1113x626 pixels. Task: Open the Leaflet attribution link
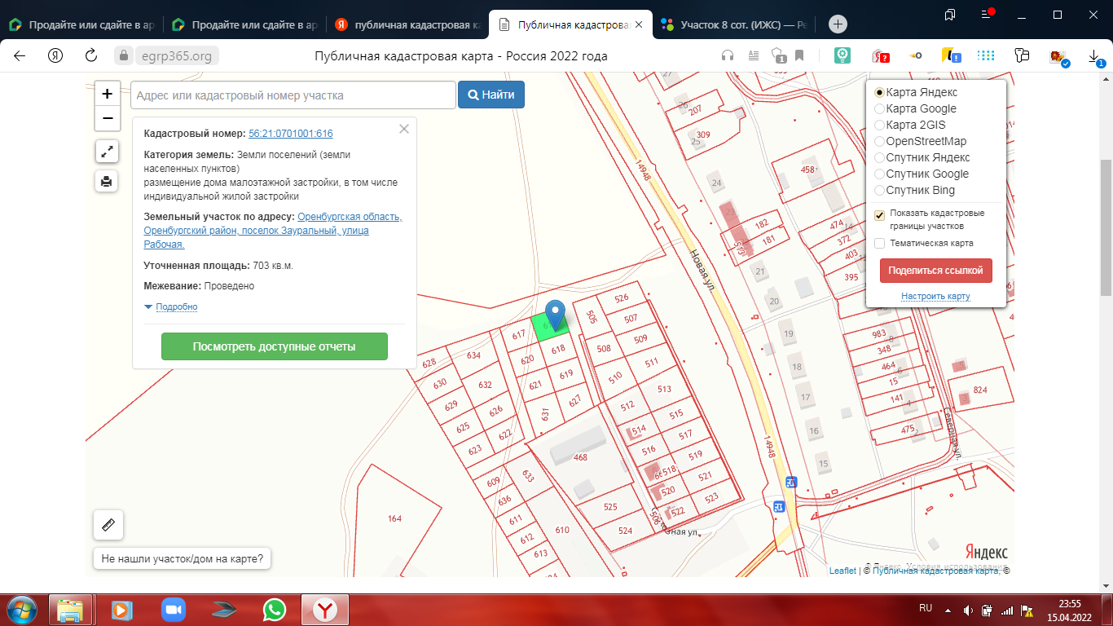(x=842, y=571)
